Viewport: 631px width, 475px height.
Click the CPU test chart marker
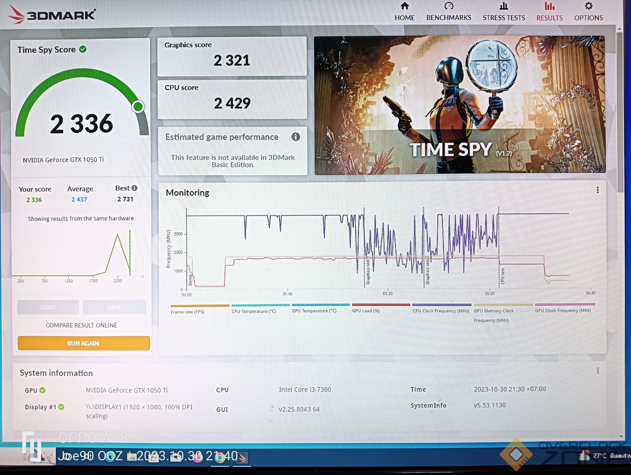click(x=503, y=276)
